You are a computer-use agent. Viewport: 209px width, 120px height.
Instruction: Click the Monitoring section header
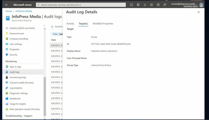11,61
